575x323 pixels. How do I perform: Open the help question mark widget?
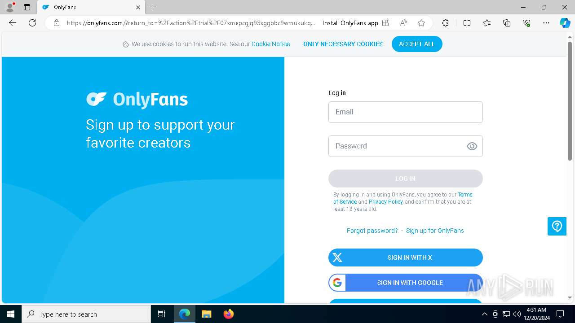pos(557,226)
